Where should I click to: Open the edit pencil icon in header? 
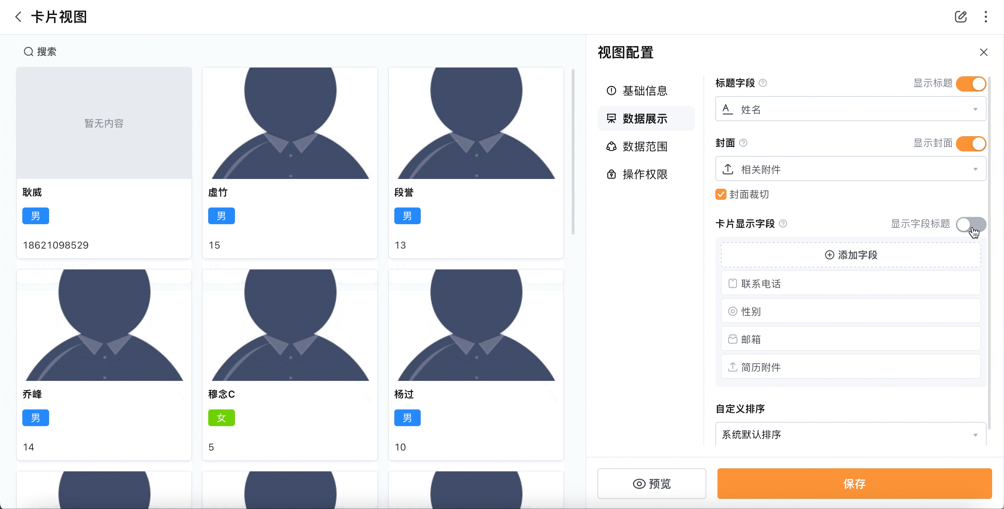coord(961,17)
